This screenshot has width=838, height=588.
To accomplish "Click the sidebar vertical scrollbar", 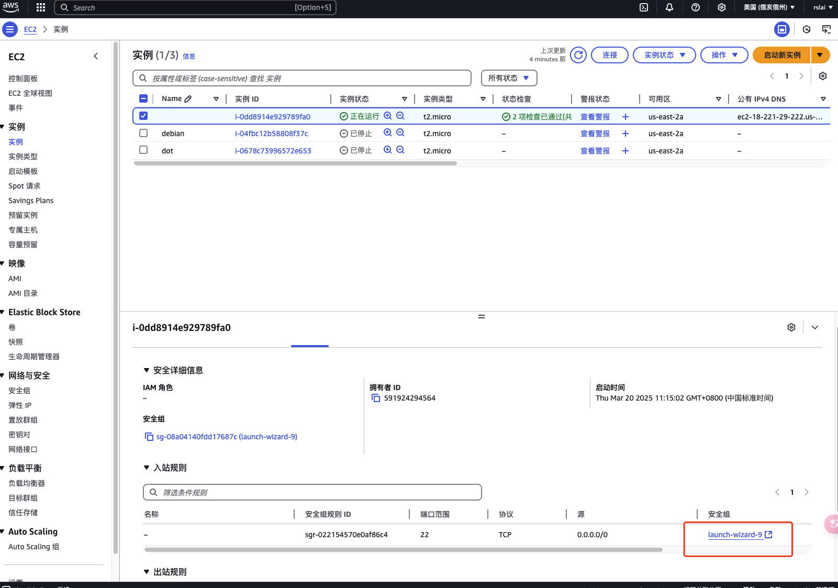I will (x=116, y=297).
